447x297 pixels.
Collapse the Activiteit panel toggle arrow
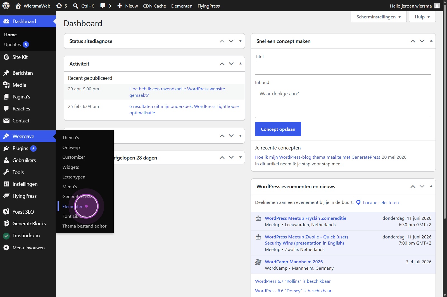coord(240,64)
